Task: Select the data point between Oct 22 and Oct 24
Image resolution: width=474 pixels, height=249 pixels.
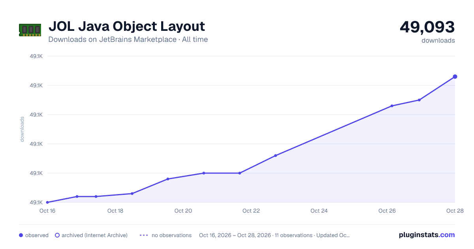Action: [275, 156]
